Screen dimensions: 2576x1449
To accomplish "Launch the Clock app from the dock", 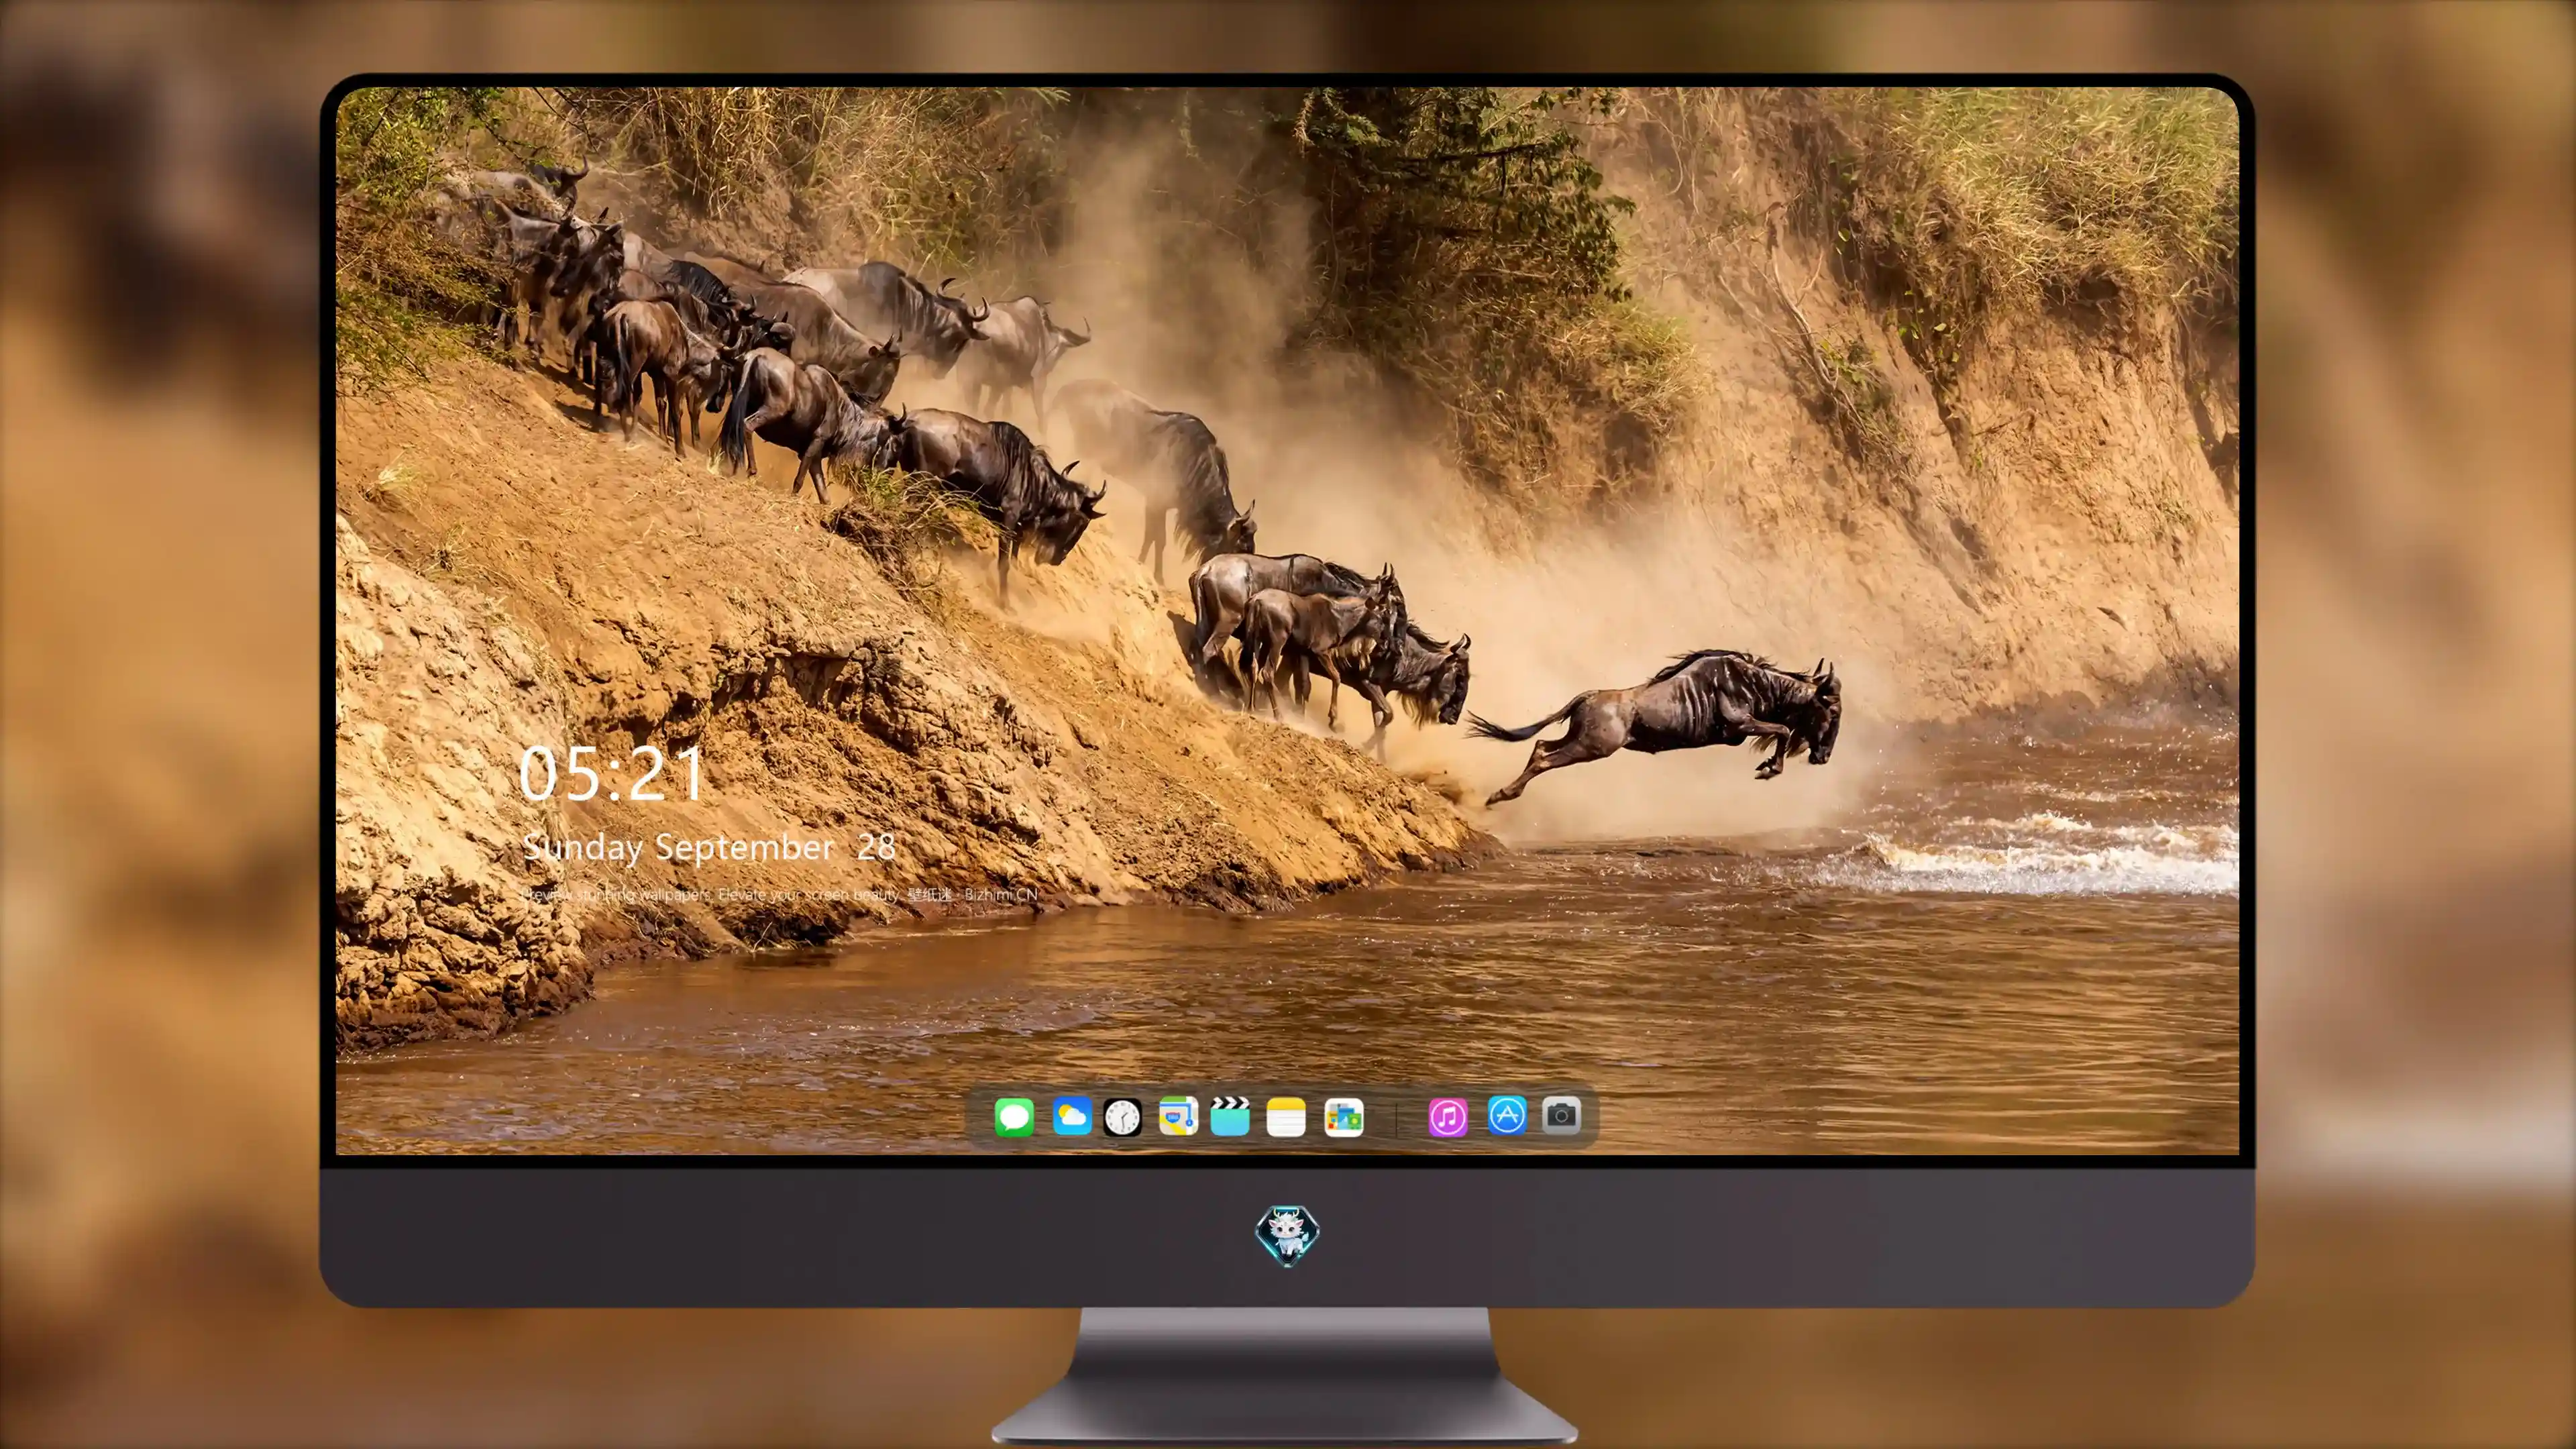I will pyautogui.click(x=1122, y=1117).
